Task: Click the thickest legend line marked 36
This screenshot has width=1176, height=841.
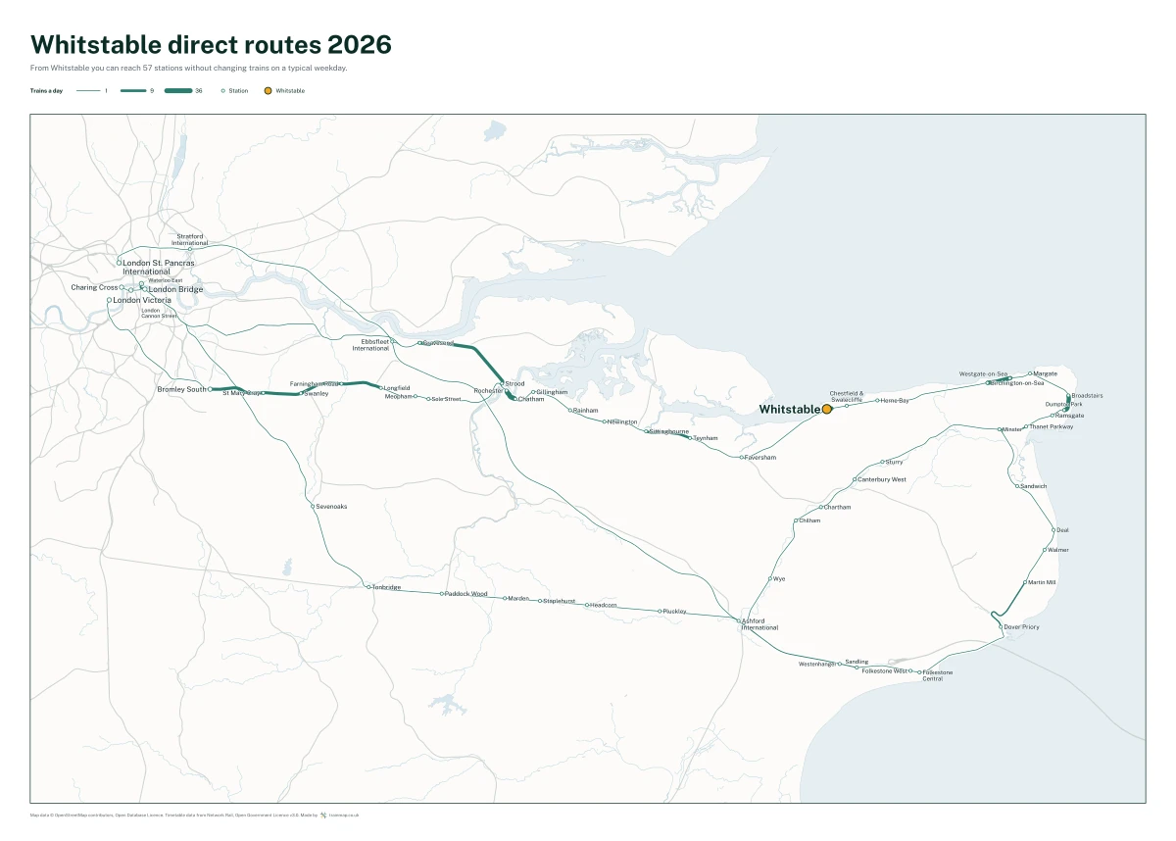Action: pos(178,90)
